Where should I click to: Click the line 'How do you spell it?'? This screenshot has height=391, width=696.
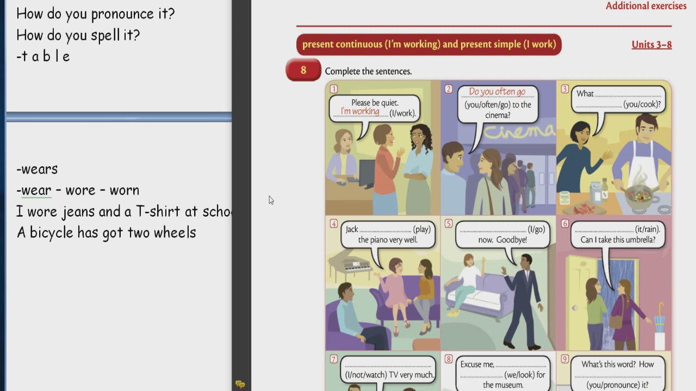(78, 35)
